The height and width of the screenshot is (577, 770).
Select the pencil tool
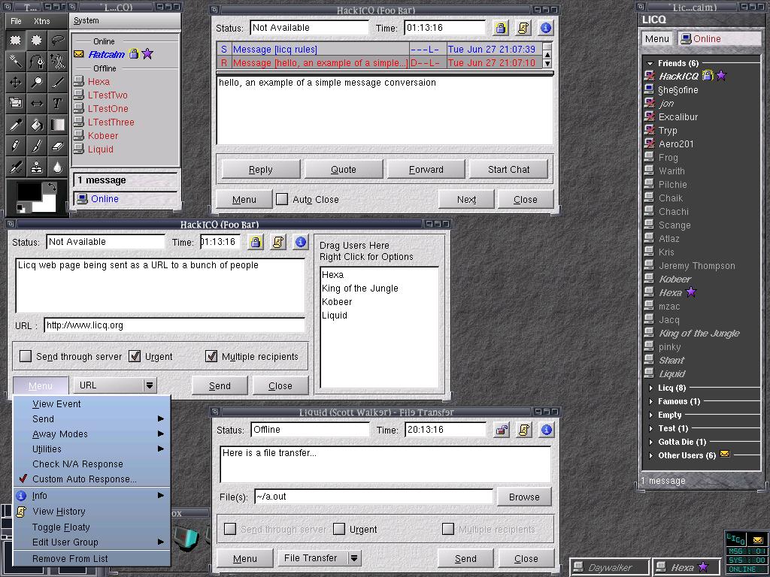tap(16, 146)
